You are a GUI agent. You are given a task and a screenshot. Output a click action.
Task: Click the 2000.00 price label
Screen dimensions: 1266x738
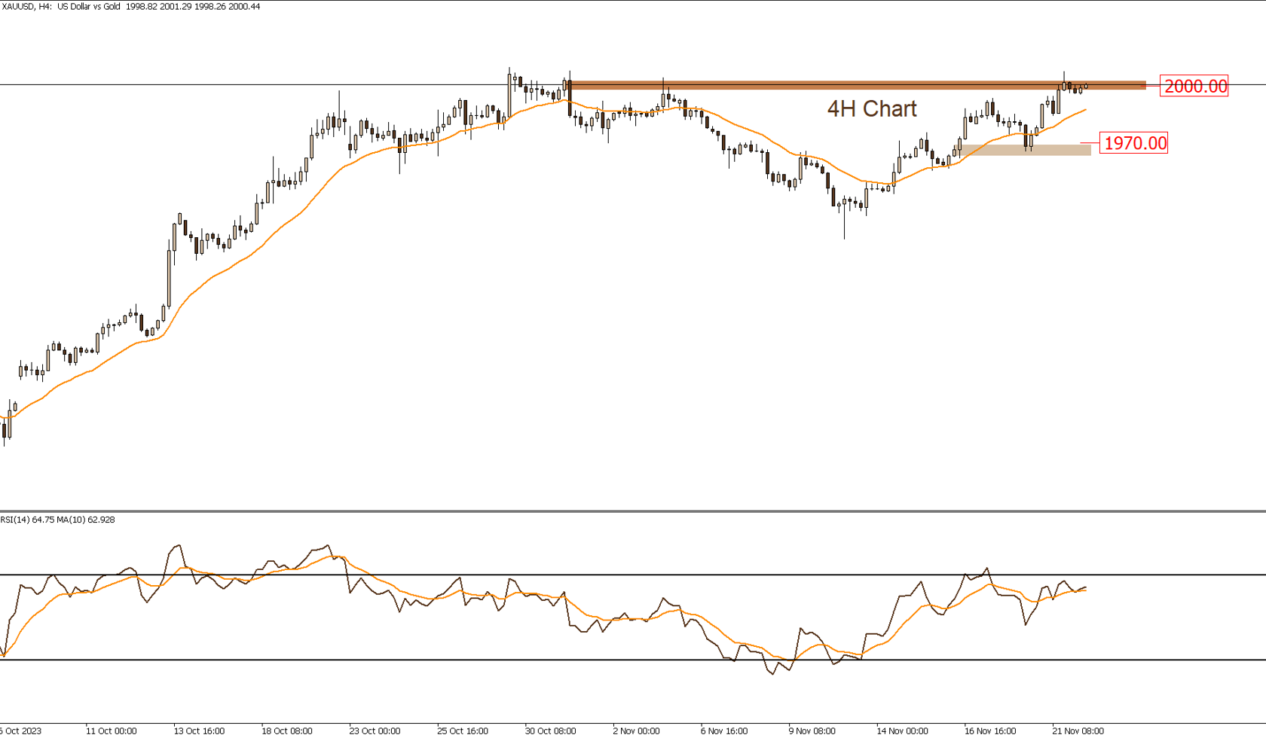tap(1194, 86)
